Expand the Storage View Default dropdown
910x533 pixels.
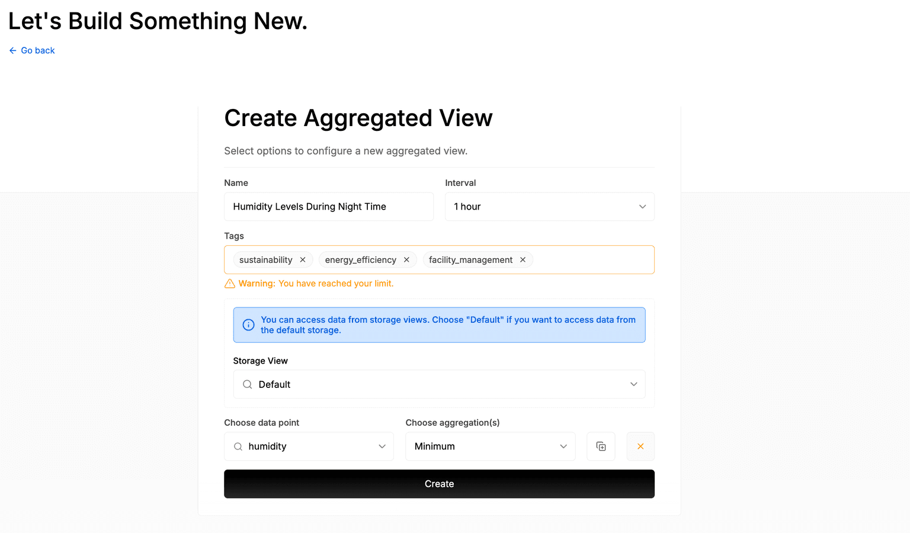pyautogui.click(x=439, y=384)
